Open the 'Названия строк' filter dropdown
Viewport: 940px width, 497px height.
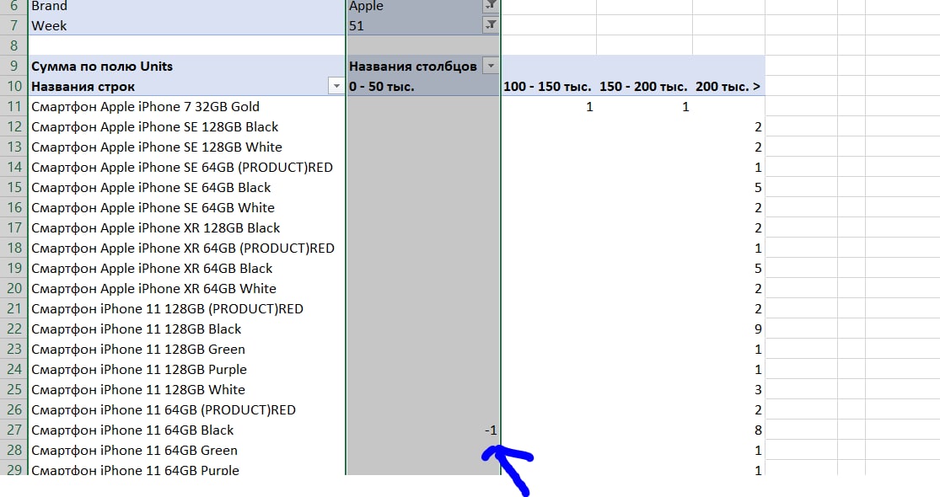tap(336, 86)
